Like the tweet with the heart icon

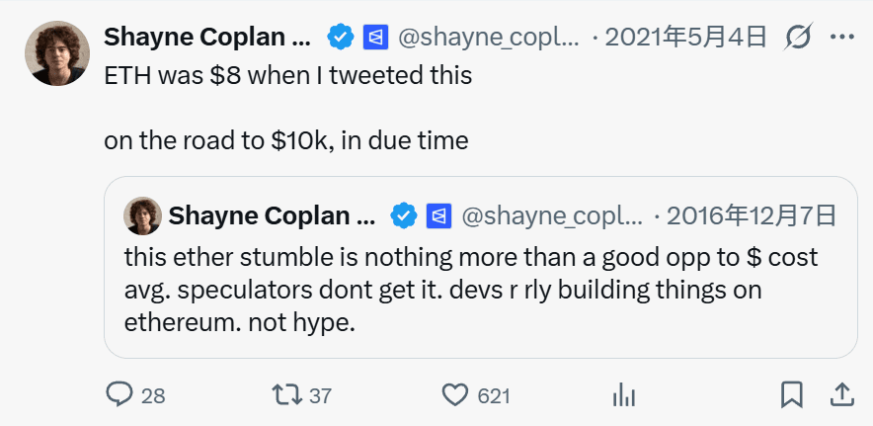[455, 395]
